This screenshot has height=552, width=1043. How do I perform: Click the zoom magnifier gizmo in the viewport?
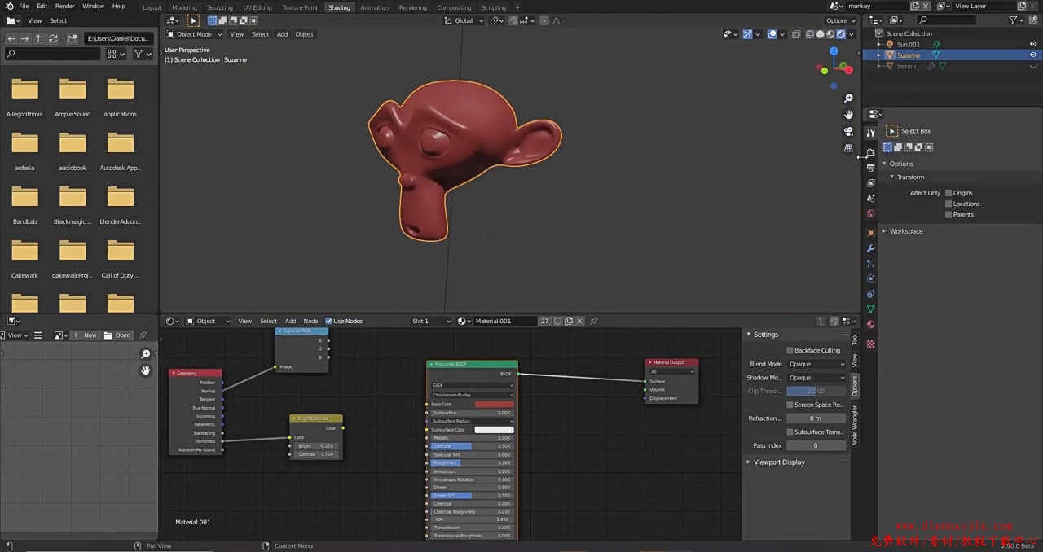[x=848, y=99]
